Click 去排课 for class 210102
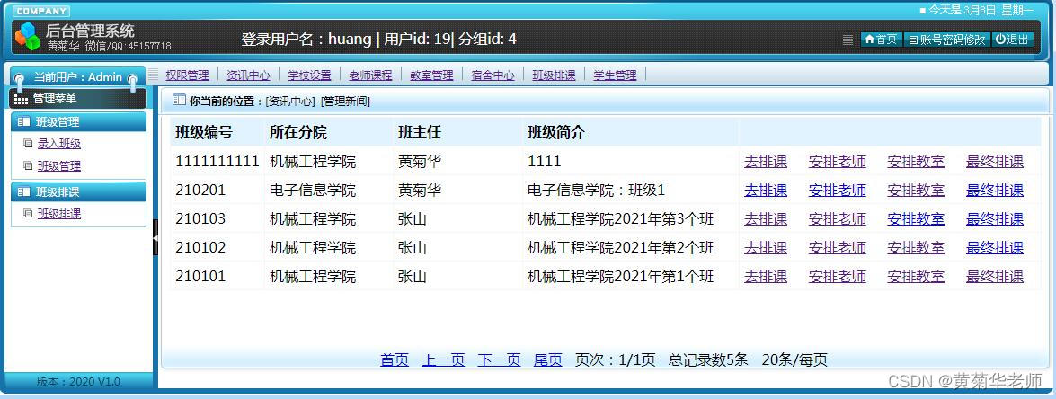Image resolution: width=1056 pixels, height=399 pixels. (x=766, y=248)
